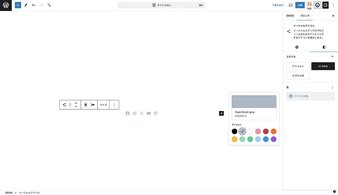Click the 下書き保存 save draft link

click(277, 5)
